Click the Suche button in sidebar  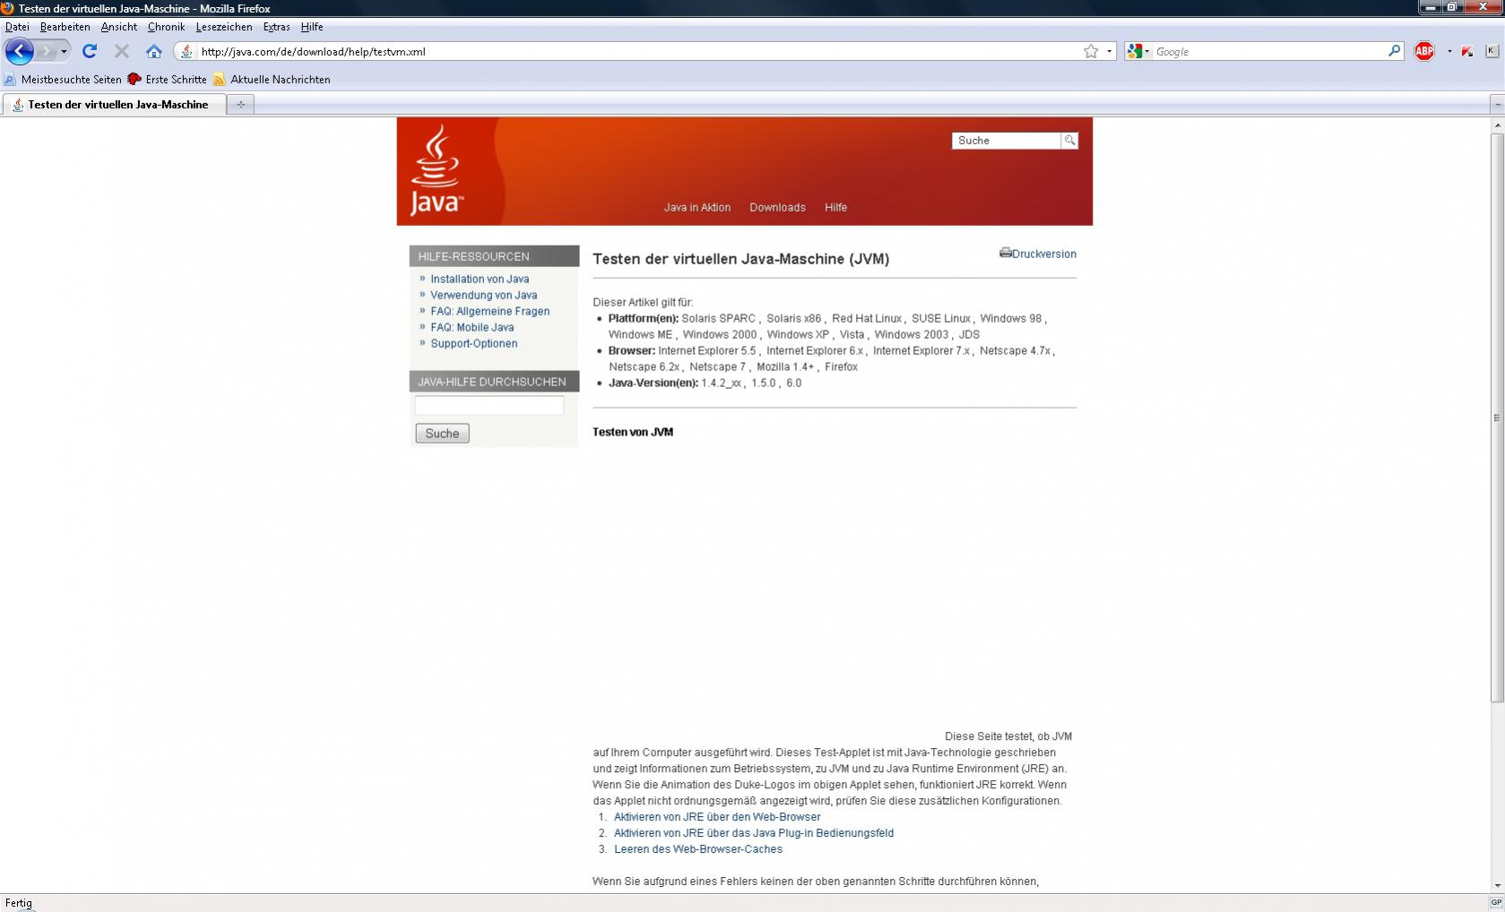pyautogui.click(x=442, y=434)
